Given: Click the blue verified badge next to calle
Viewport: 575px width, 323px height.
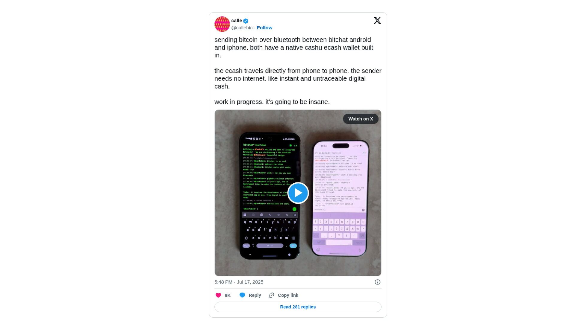Looking at the screenshot, I should point(246,21).
